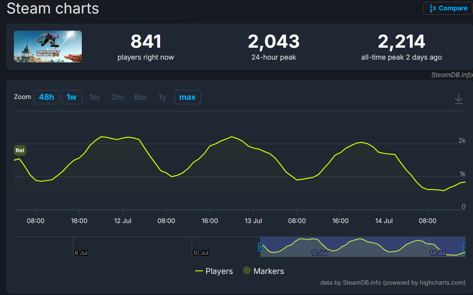Click the 3m zoom option
This screenshot has height=295, width=473.
117,97
